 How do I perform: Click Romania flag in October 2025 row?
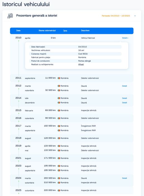click(59, 190)
